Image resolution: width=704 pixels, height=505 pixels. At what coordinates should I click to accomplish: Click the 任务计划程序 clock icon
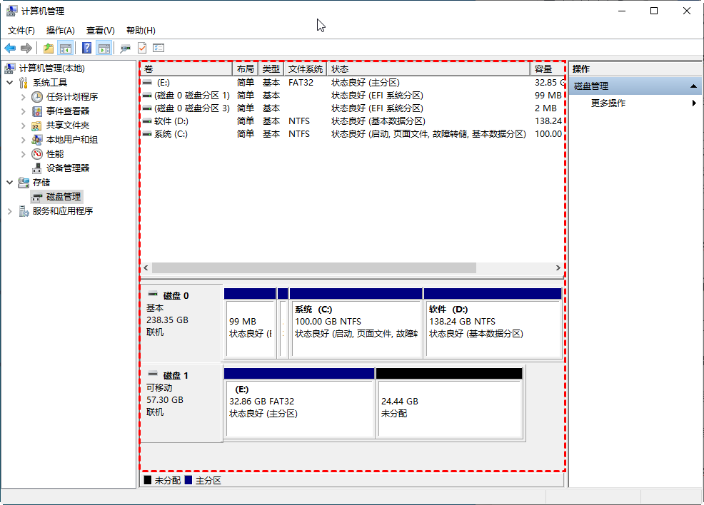click(x=37, y=97)
